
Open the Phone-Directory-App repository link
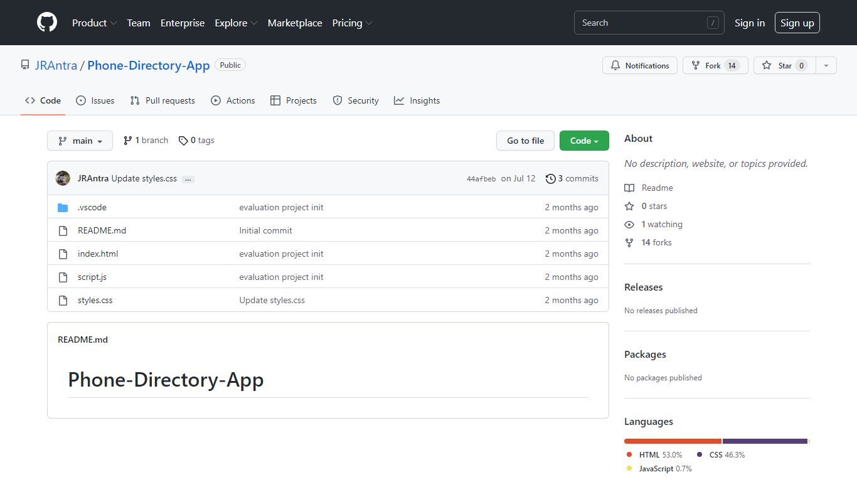(x=149, y=65)
